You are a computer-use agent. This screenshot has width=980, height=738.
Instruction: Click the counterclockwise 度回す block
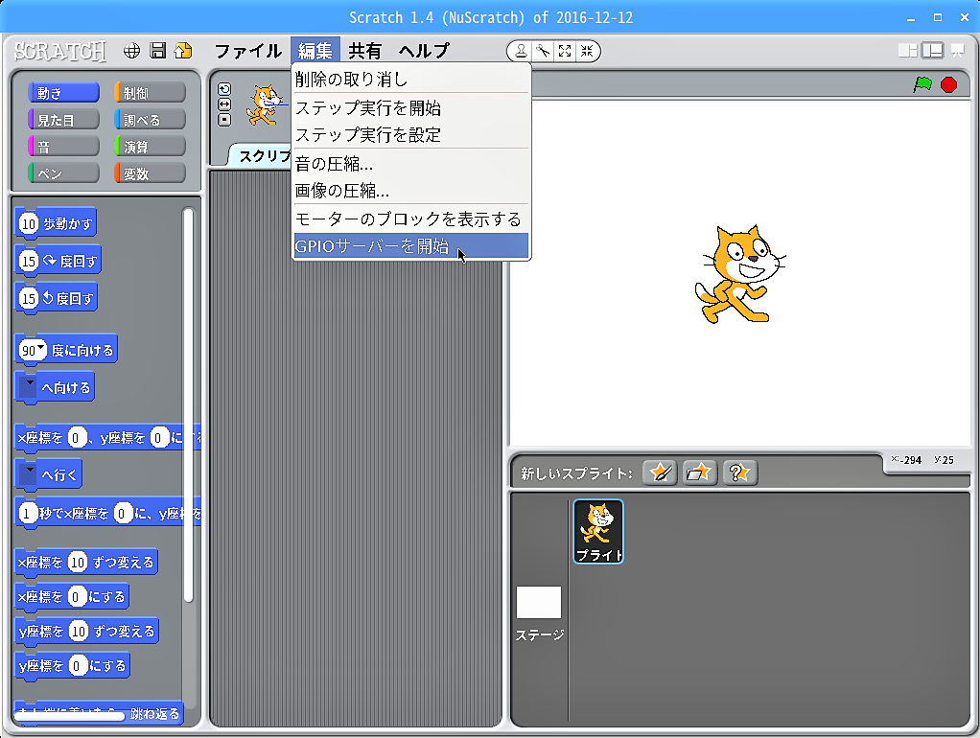coord(57,298)
